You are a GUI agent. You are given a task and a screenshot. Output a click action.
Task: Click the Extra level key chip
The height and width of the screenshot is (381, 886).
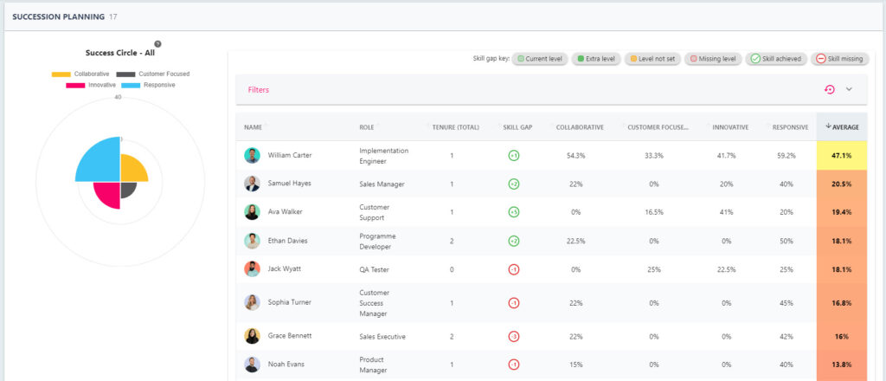(596, 59)
